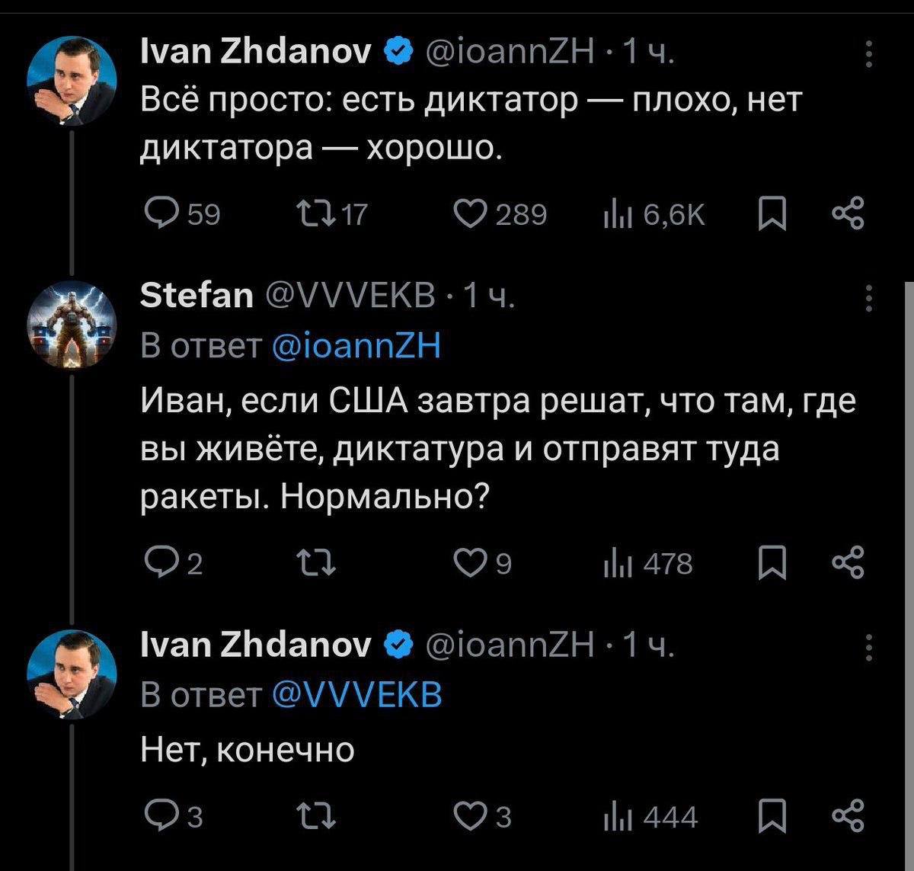This screenshot has height=871, width=914.
Task: Open more options menu on Stefan's reply
Action: (869, 297)
